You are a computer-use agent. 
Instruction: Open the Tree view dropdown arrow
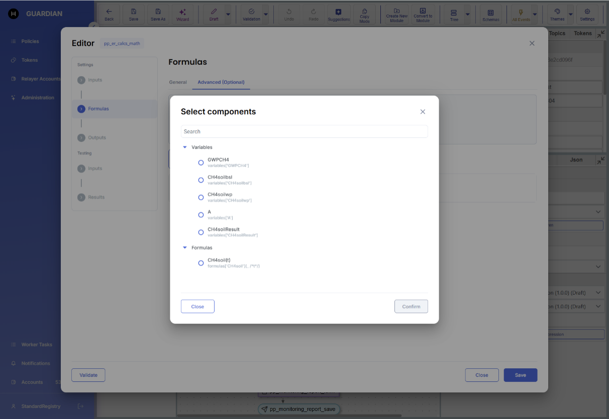(467, 15)
